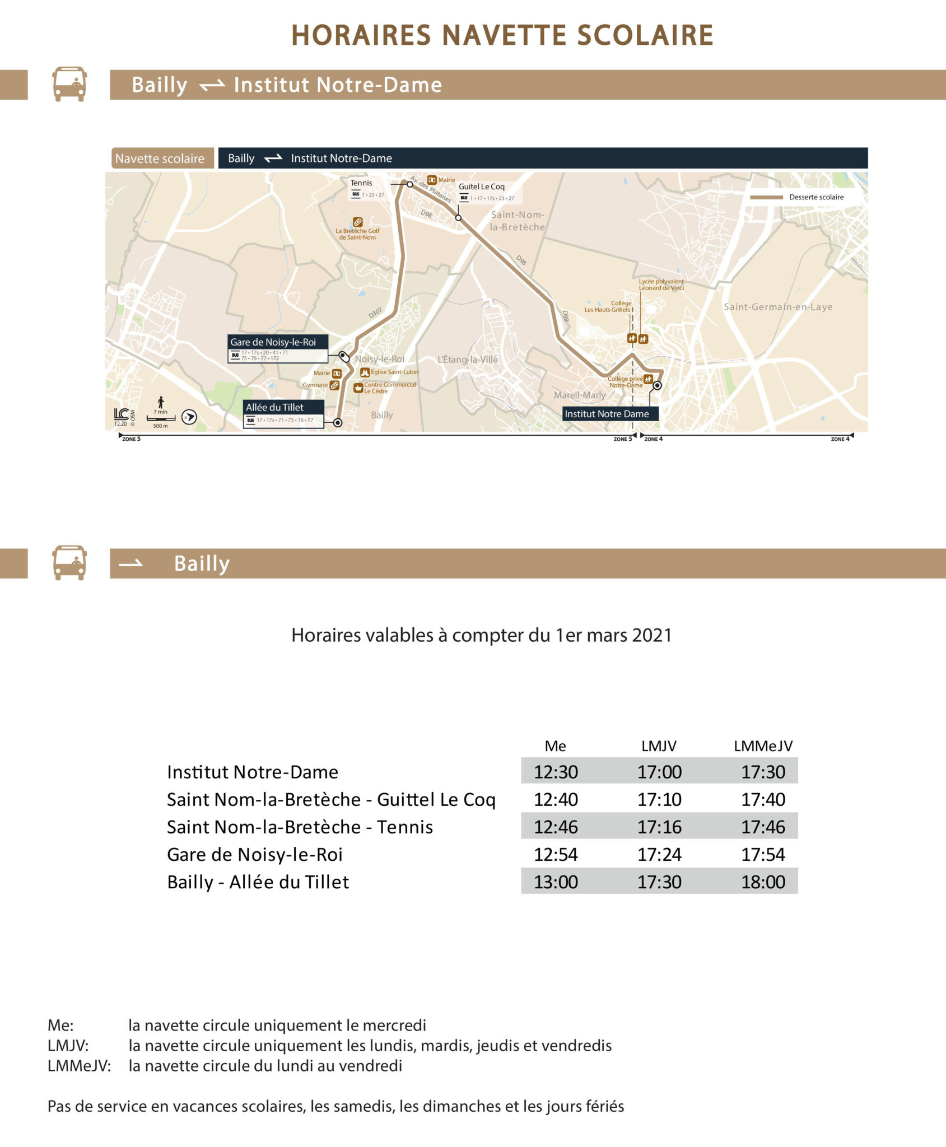Click the 'Saint Nom-la-Bretèche - Tennis' row label
The image size is (946, 1147).
pos(300,827)
